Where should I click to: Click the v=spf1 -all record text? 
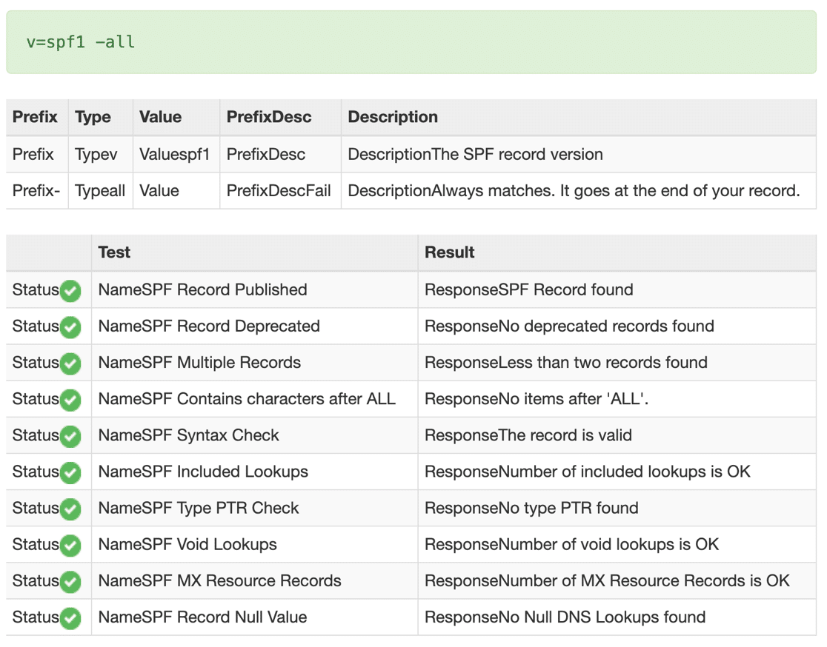click(x=80, y=42)
